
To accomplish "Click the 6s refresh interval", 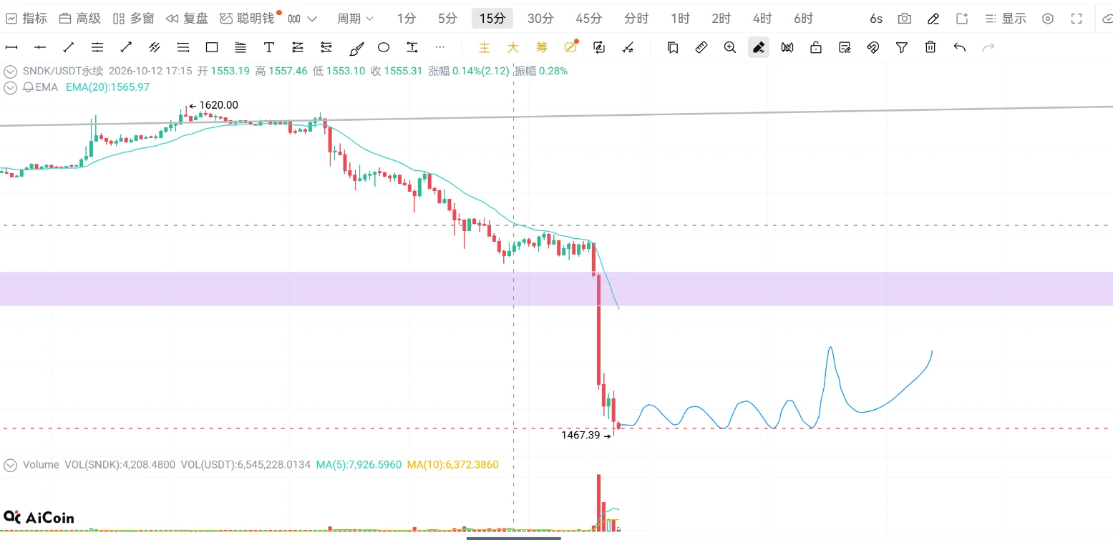I will click(876, 19).
